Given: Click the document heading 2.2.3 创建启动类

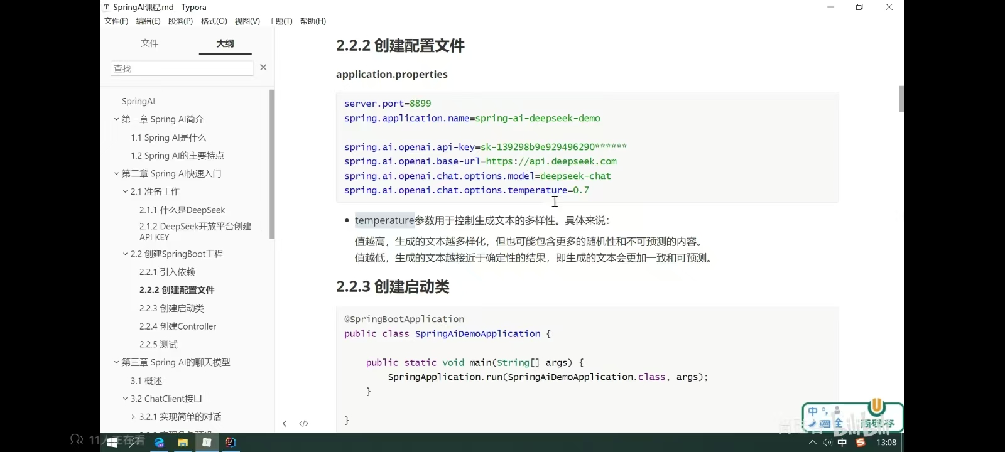Looking at the screenshot, I should point(393,287).
